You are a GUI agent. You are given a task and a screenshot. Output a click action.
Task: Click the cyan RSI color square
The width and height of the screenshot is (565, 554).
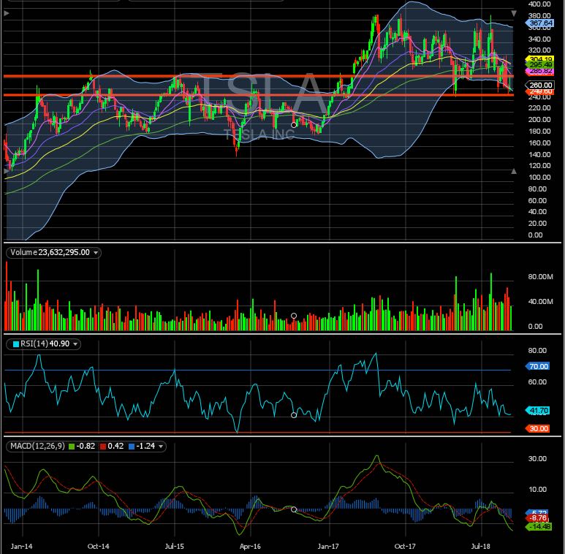16,344
